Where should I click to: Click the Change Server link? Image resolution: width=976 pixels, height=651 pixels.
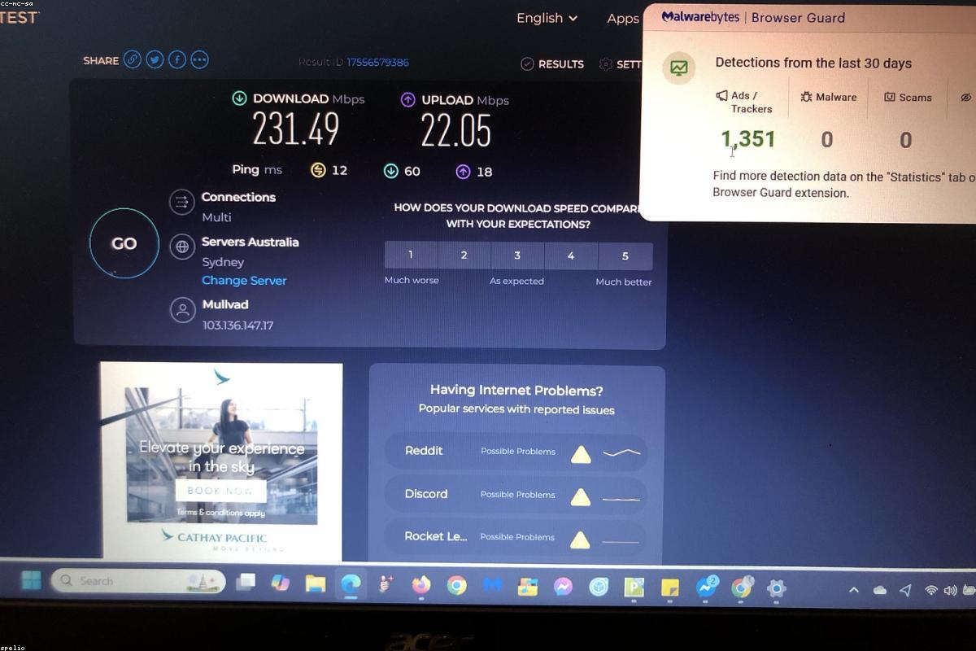(244, 280)
